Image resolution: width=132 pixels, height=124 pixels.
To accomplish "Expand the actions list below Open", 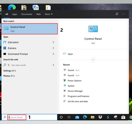I will (93, 60).
